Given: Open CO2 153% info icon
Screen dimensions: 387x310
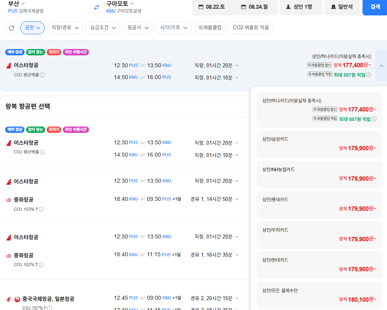Looking at the screenshot, I should 41,209.
